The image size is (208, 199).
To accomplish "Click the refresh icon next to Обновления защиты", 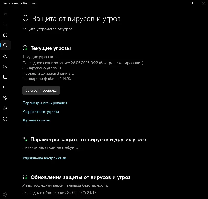I will point(25,177).
